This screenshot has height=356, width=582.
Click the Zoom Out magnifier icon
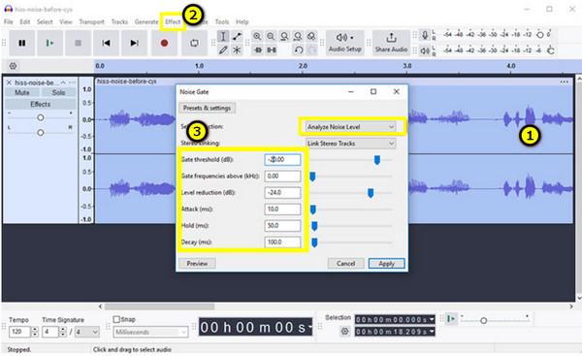click(271, 37)
